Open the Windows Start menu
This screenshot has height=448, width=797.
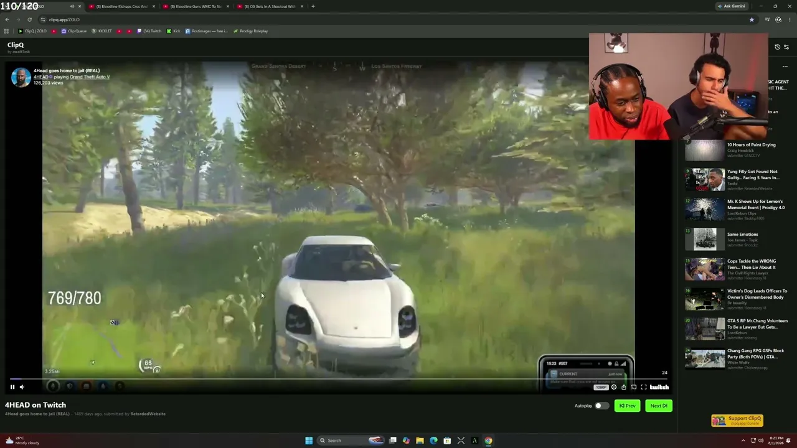click(309, 441)
